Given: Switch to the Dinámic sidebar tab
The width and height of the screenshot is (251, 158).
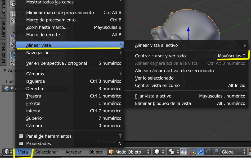Looking at the screenshot, I should (x=3, y=29).
